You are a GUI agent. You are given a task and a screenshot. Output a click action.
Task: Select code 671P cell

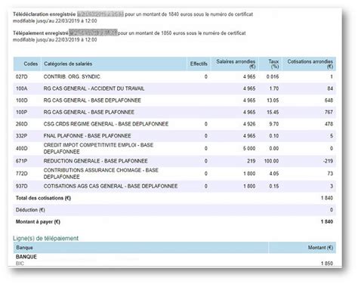point(21,161)
